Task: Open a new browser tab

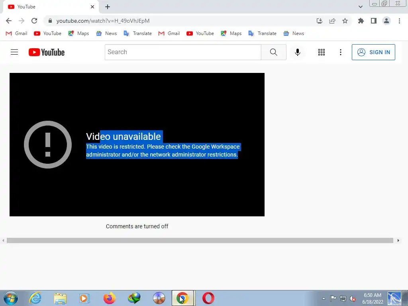Action: 108,7
